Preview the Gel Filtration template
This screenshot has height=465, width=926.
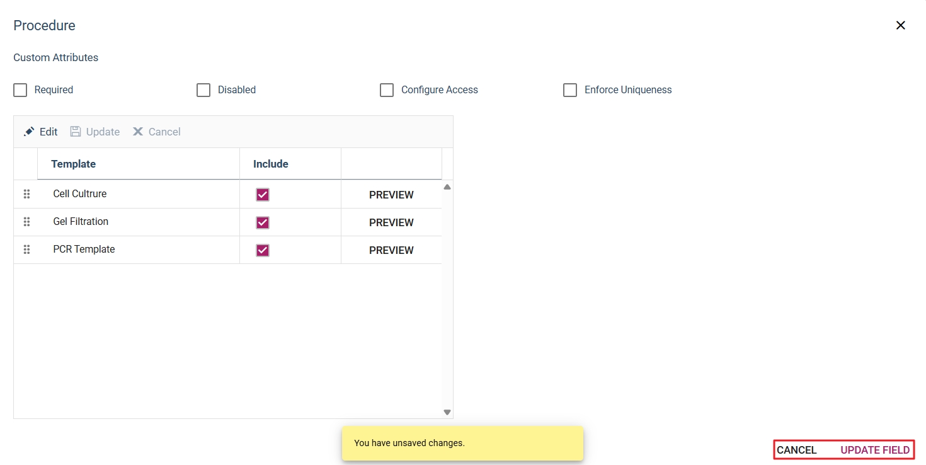tap(391, 222)
